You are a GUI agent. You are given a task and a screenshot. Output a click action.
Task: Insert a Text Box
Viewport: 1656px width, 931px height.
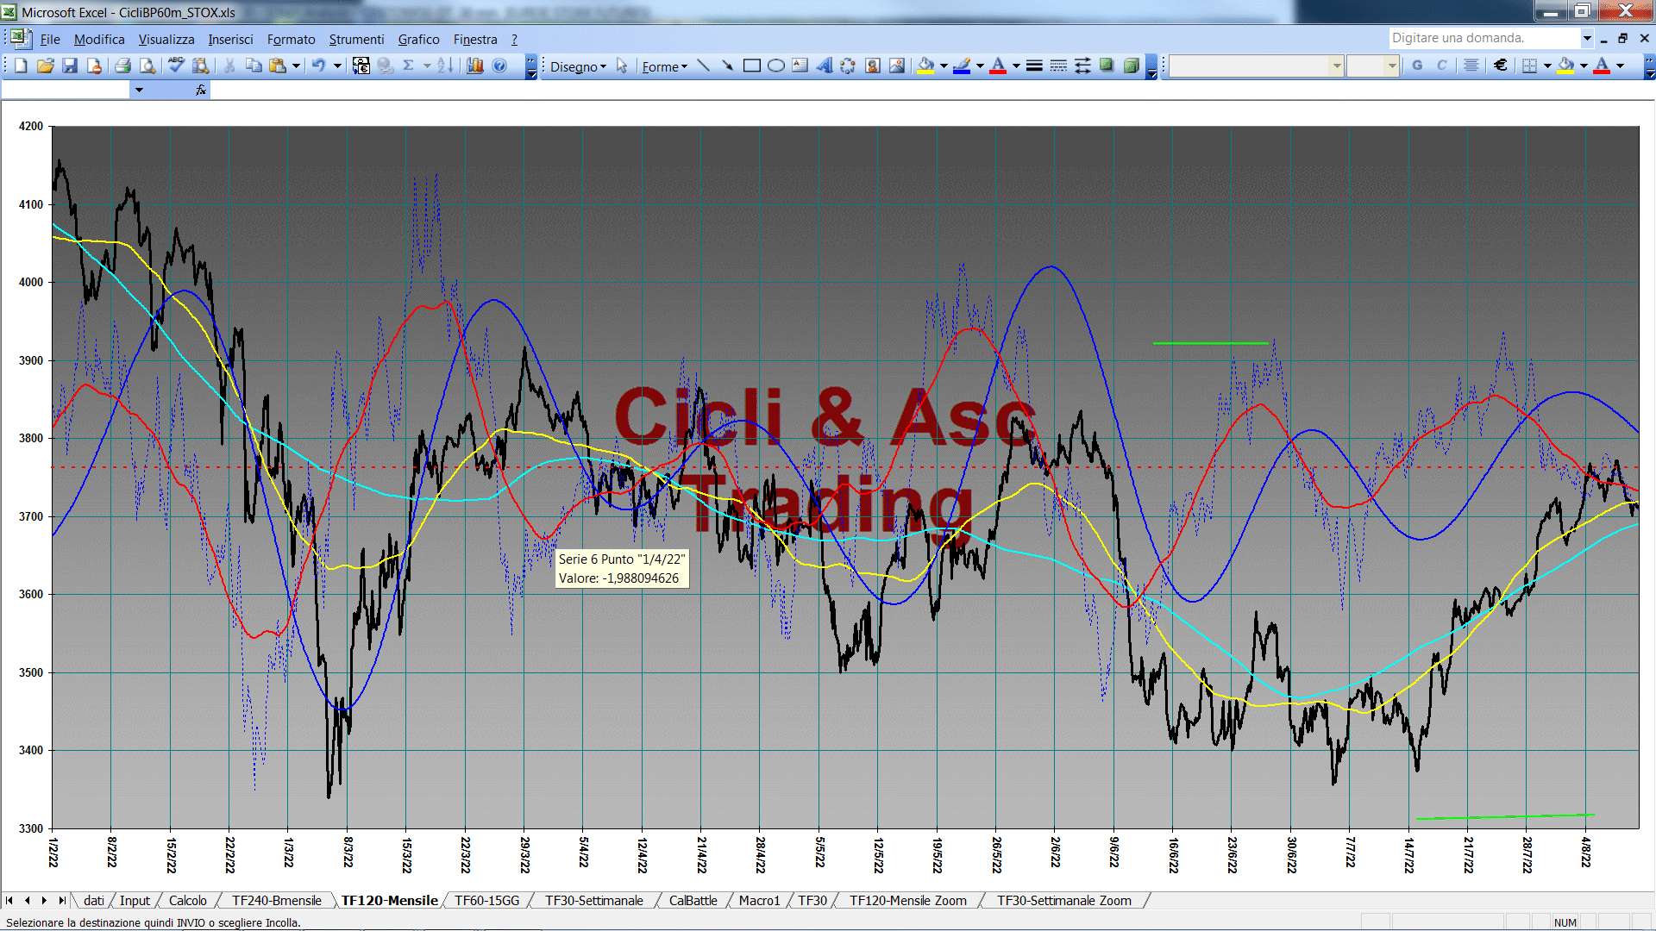pyautogui.click(x=800, y=66)
